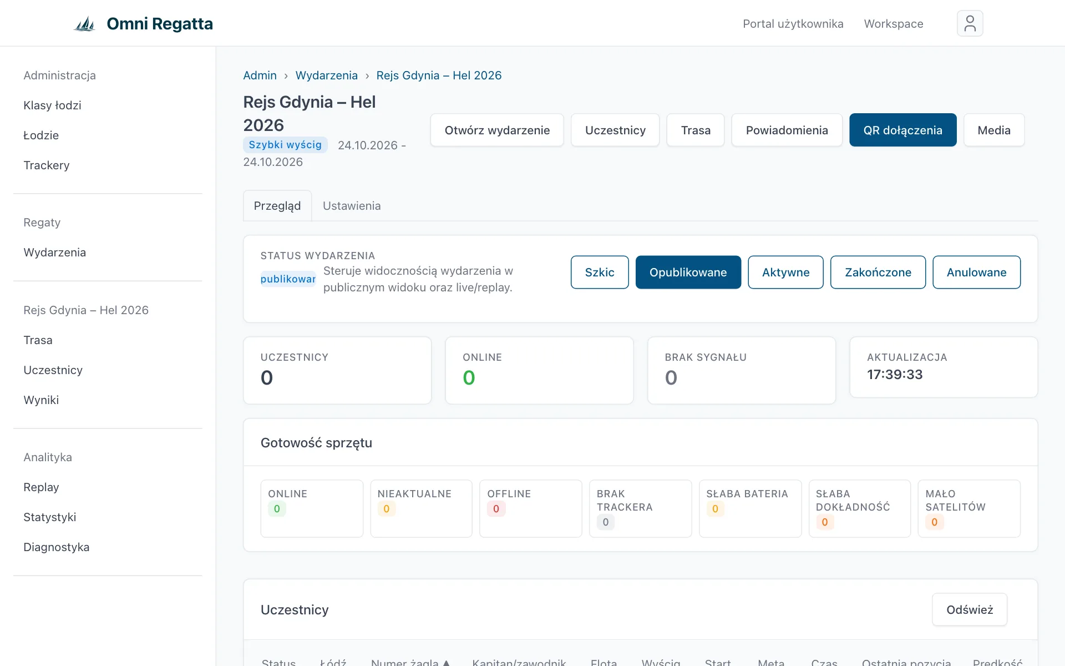Click the Aktualizacja time 17:39:33

(x=895, y=375)
